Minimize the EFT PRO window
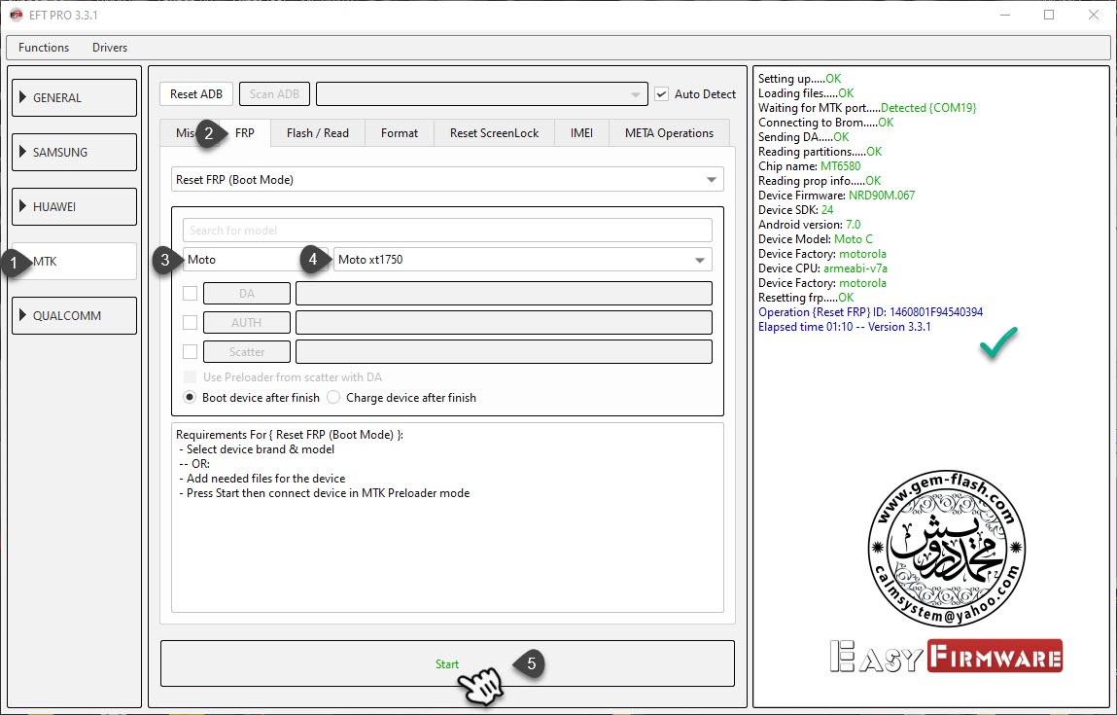 pos(1004,15)
